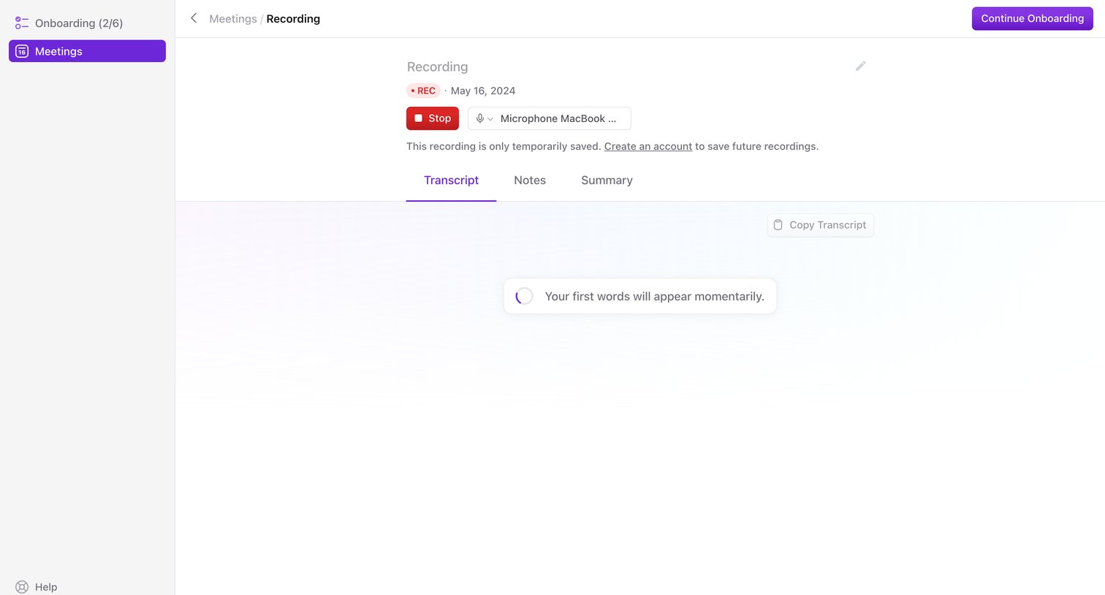Click the microphone icon in device selector
Screen dimensions: 1105x595
[x=480, y=118]
